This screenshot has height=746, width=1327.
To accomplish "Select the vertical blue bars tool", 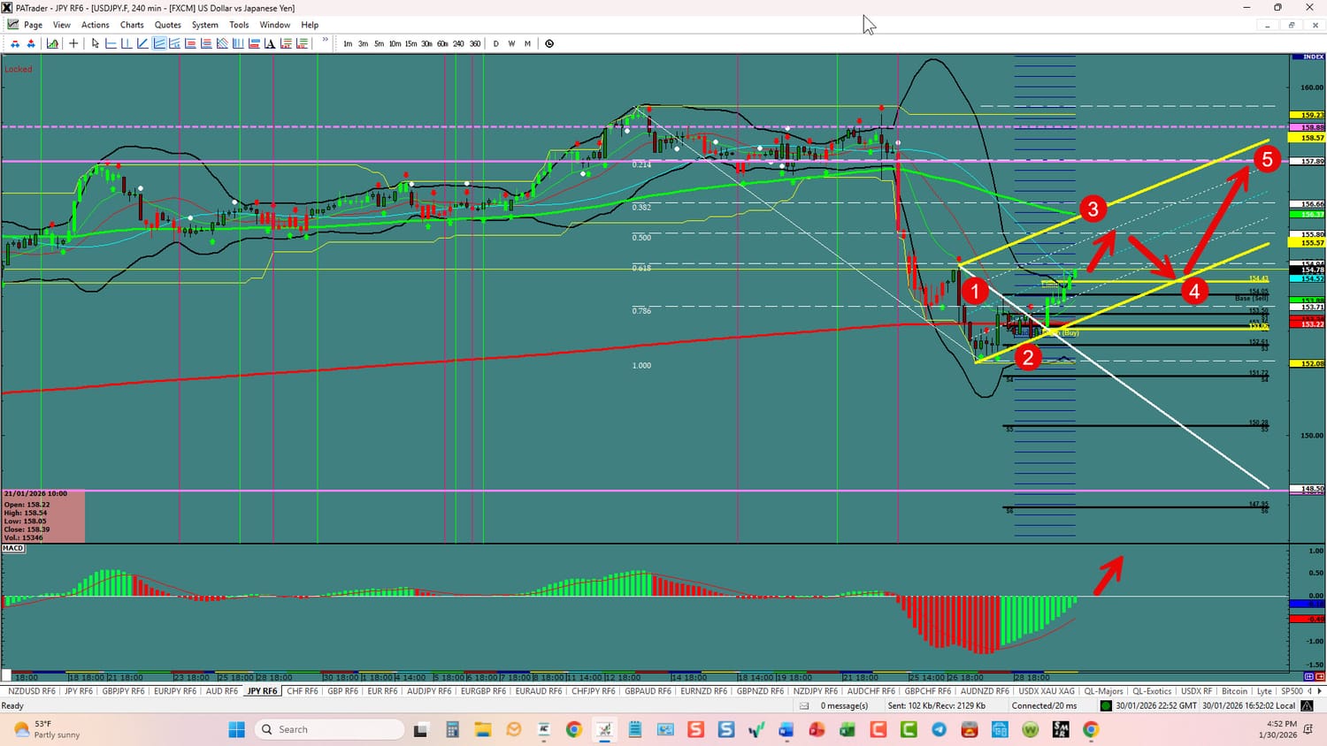I will click(238, 43).
